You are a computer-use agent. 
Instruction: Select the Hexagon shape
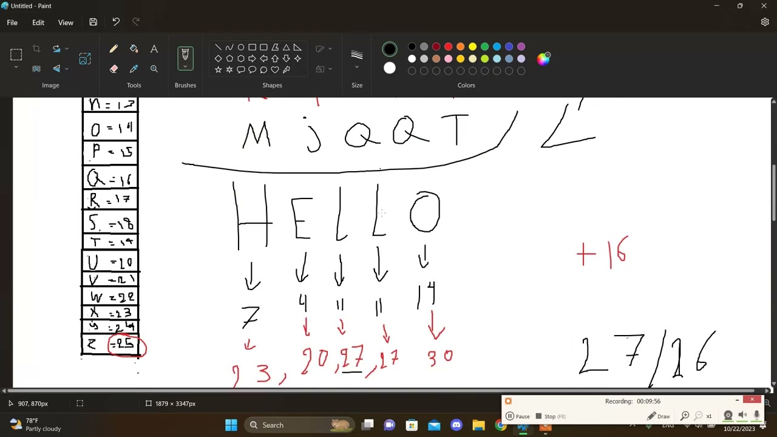click(x=241, y=59)
